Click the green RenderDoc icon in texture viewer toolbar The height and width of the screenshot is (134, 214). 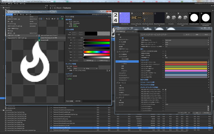pyautogui.click(x=62, y=19)
